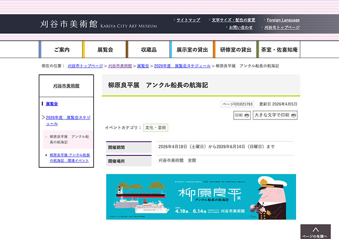The image size is (339, 239).
Task: Select the 展覧会 navigation tab
Action: [104, 49]
